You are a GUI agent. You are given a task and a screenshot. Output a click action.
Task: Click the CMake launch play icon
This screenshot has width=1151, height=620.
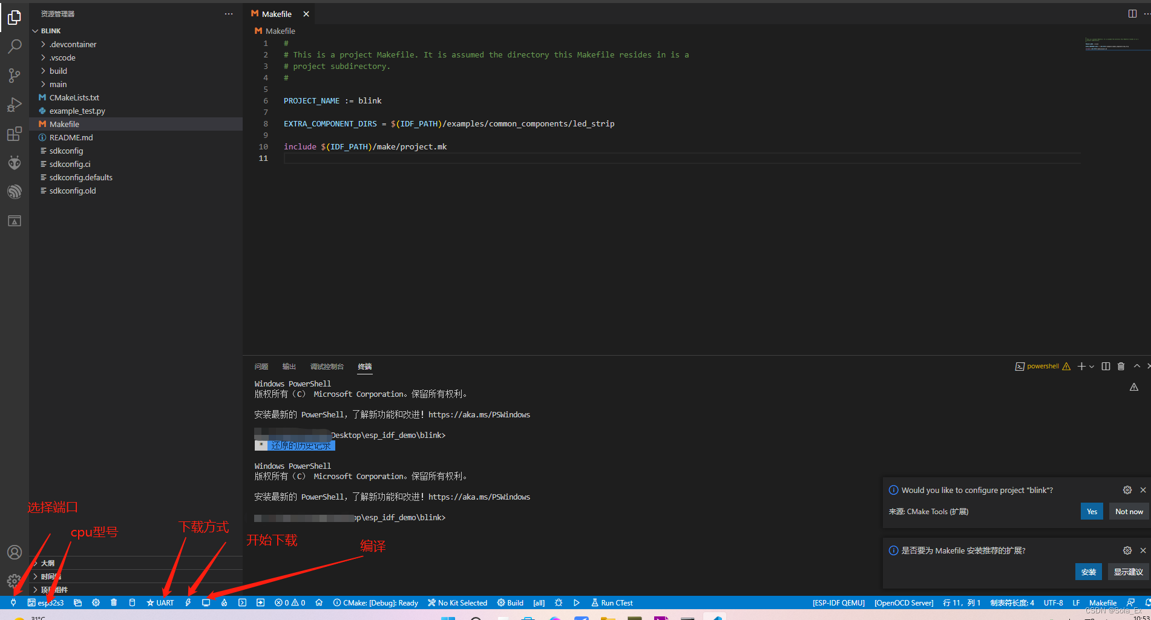[577, 602]
